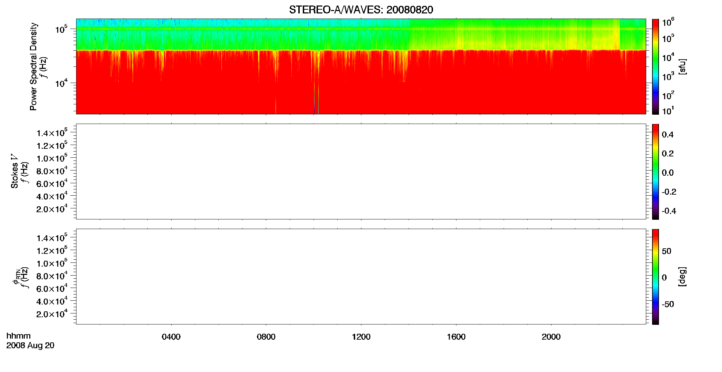Click the 1200 time axis label

pyautogui.click(x=361, y=337)
